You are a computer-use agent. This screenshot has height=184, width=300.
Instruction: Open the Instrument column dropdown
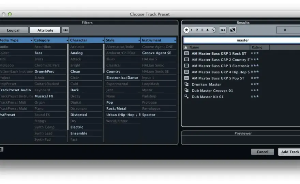175,40
